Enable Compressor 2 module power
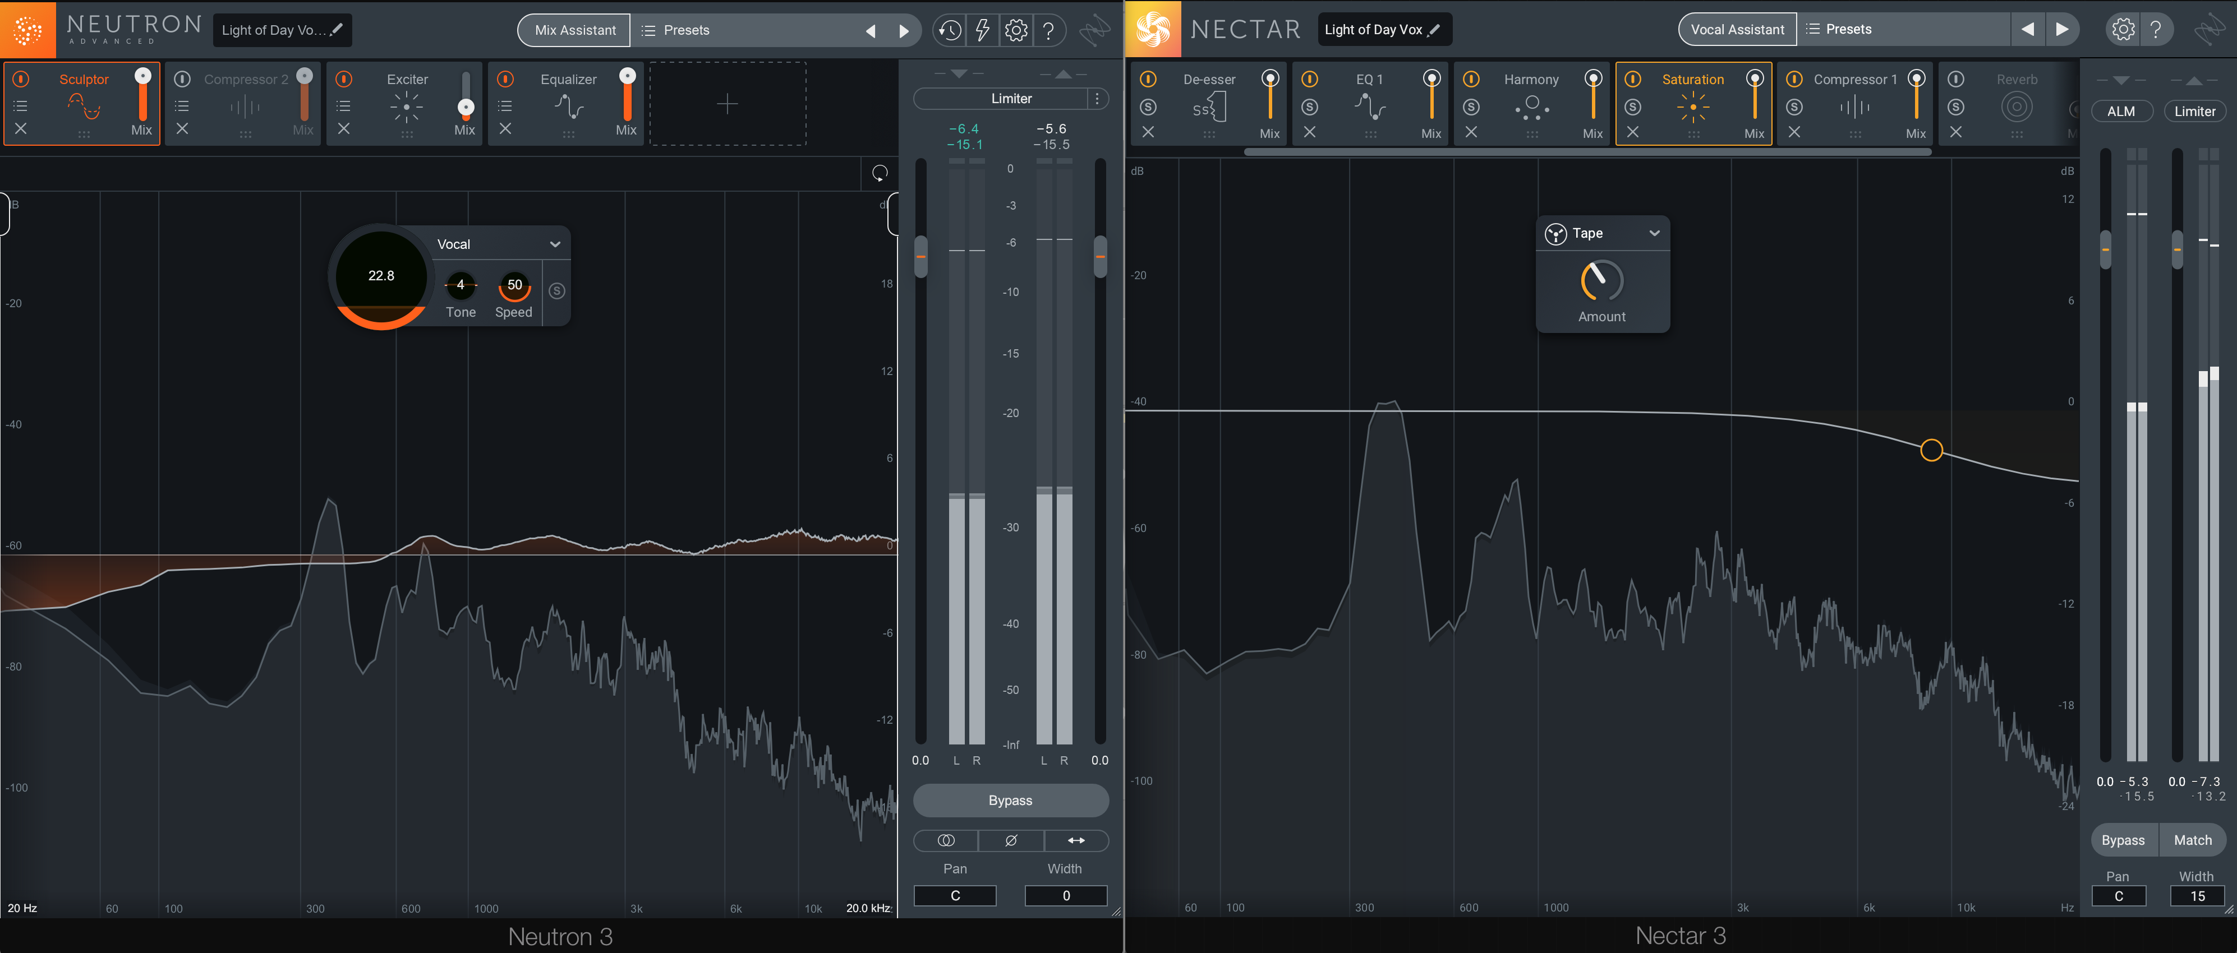 click(182, 79)
